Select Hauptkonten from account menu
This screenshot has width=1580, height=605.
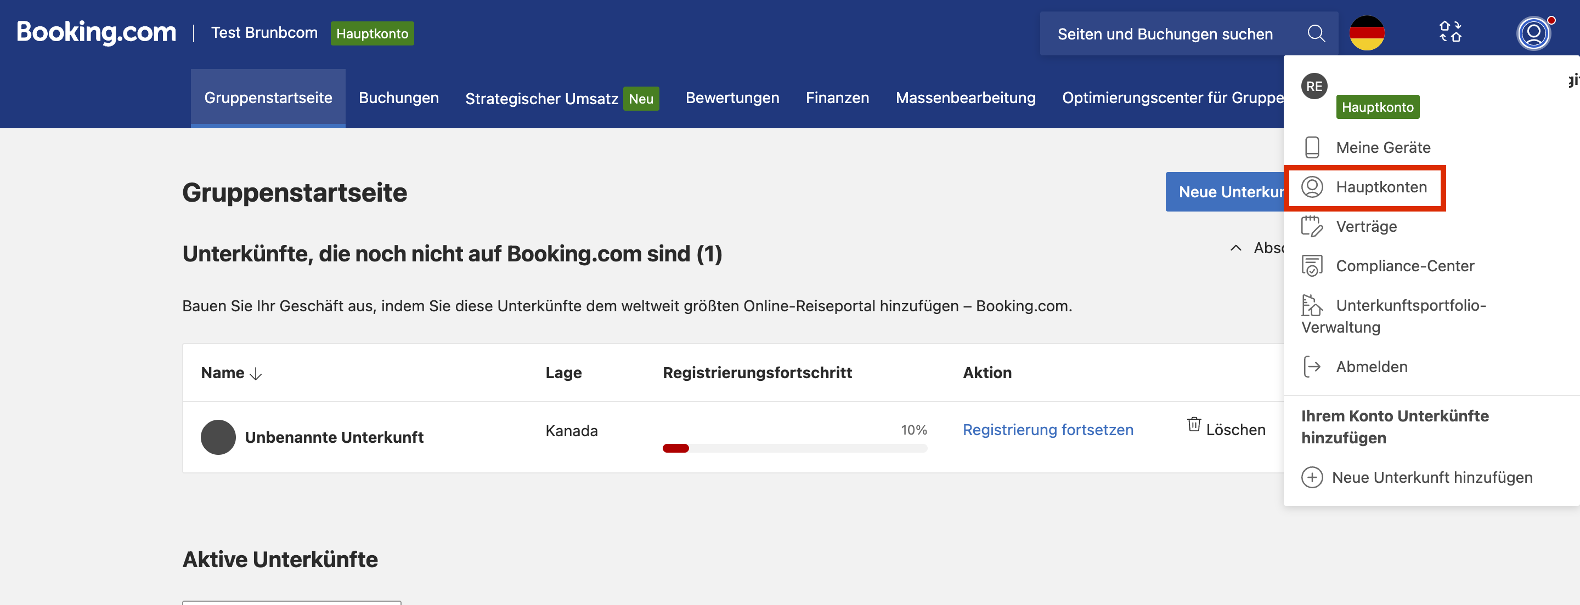click(x=1381, y=187)
